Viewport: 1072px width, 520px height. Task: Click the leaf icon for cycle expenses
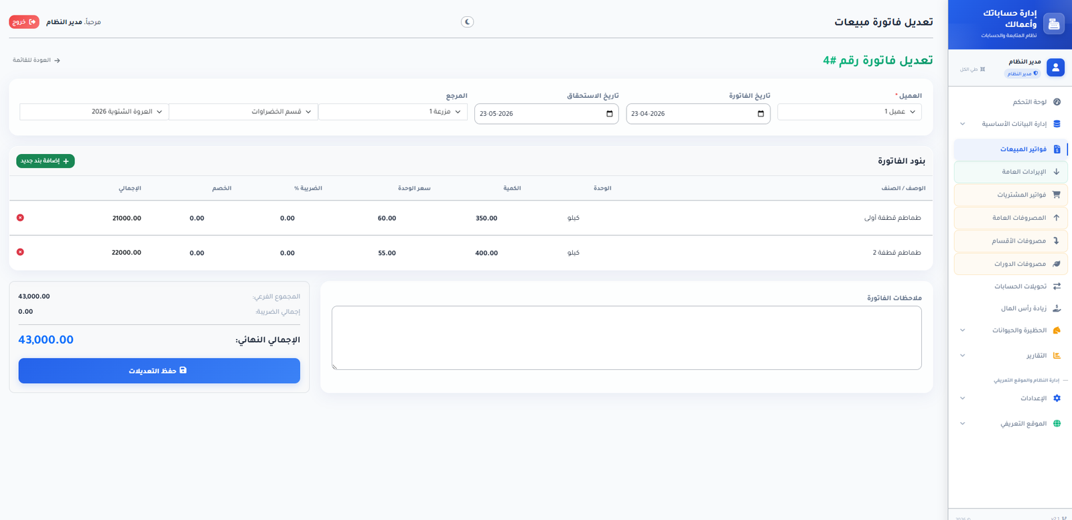1057,264
